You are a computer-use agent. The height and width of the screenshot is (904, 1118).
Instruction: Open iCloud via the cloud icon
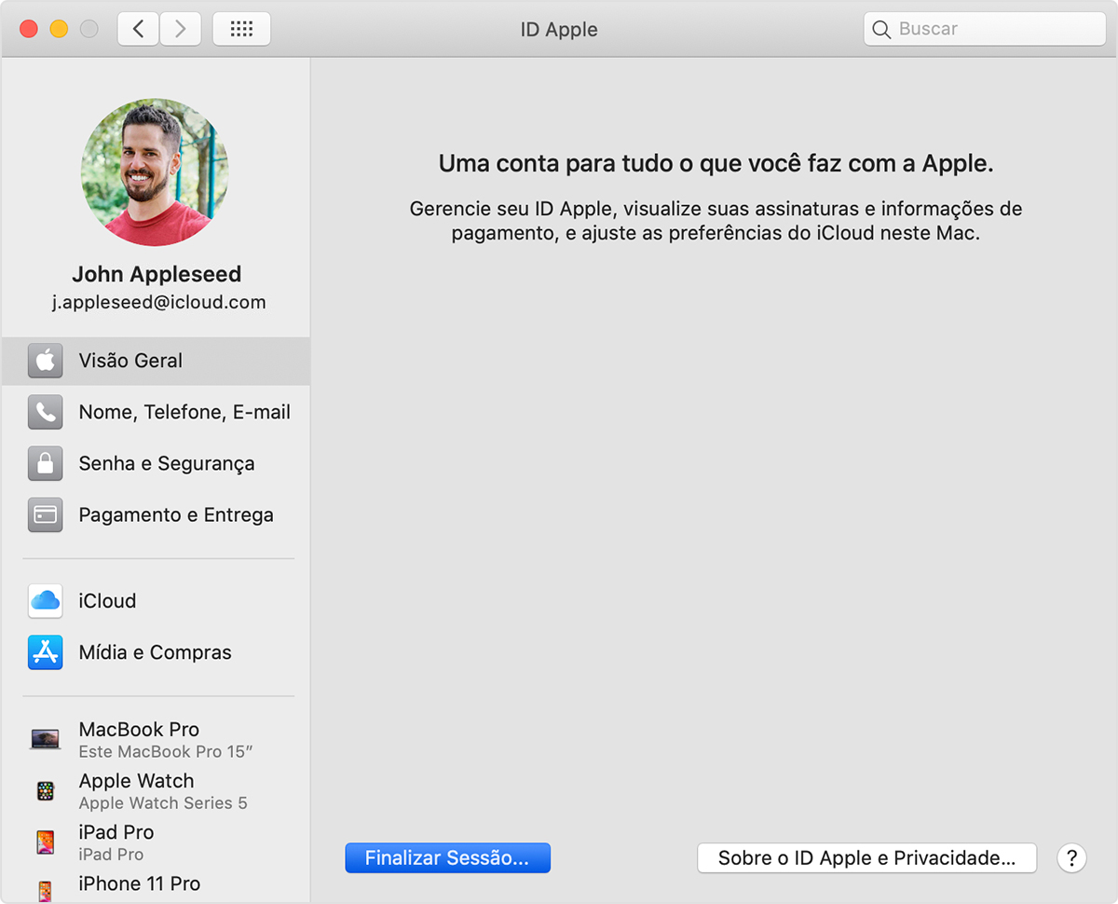(45, 601)
